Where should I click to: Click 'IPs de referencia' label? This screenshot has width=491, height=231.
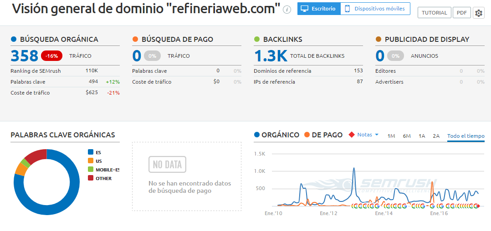coord(274,82)
